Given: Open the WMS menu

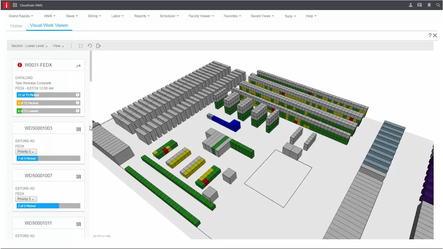Looking at the screenshot, I should tap(50, 16).
